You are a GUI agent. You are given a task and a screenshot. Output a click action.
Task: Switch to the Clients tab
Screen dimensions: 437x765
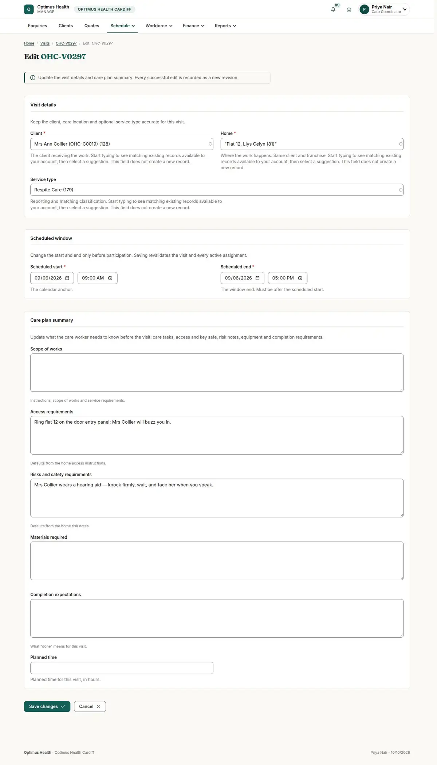coord(66,26)
